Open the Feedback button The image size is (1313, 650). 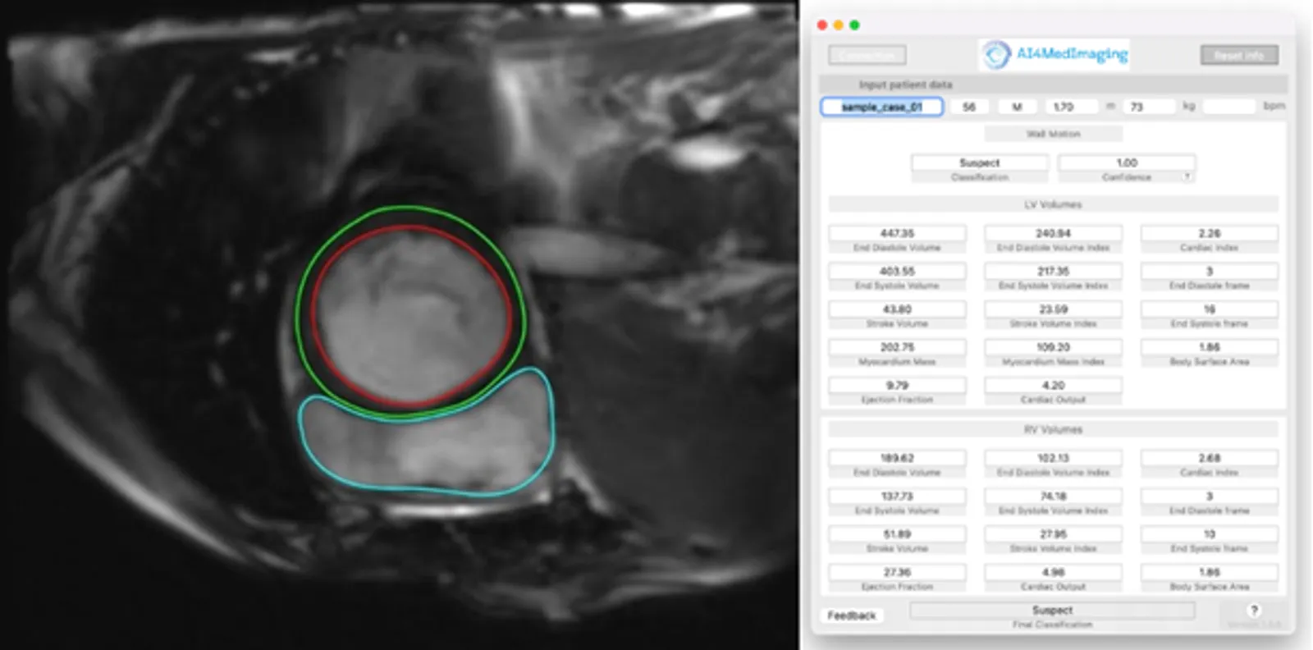pyautogui.click(x=851, y=615)
